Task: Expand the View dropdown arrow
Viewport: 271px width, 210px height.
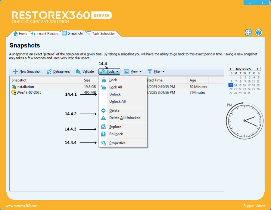Action: click(141, 71)
